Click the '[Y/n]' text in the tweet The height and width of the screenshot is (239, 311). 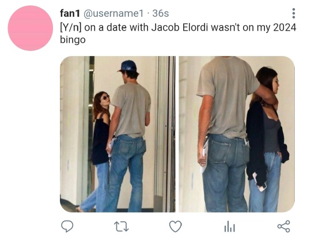(x=71, y=28)
